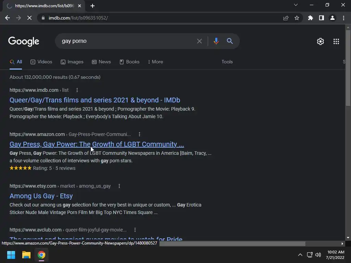
Task: Click the scrollbar down arrow
Action: (x=348, y=238)
